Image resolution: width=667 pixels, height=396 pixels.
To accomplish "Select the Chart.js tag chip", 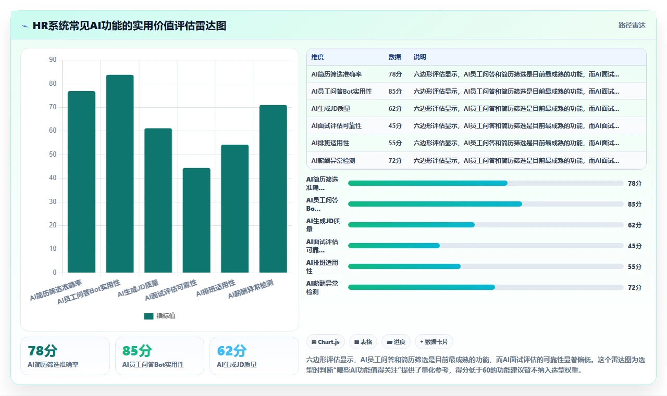I will click(x=326, y=342).
